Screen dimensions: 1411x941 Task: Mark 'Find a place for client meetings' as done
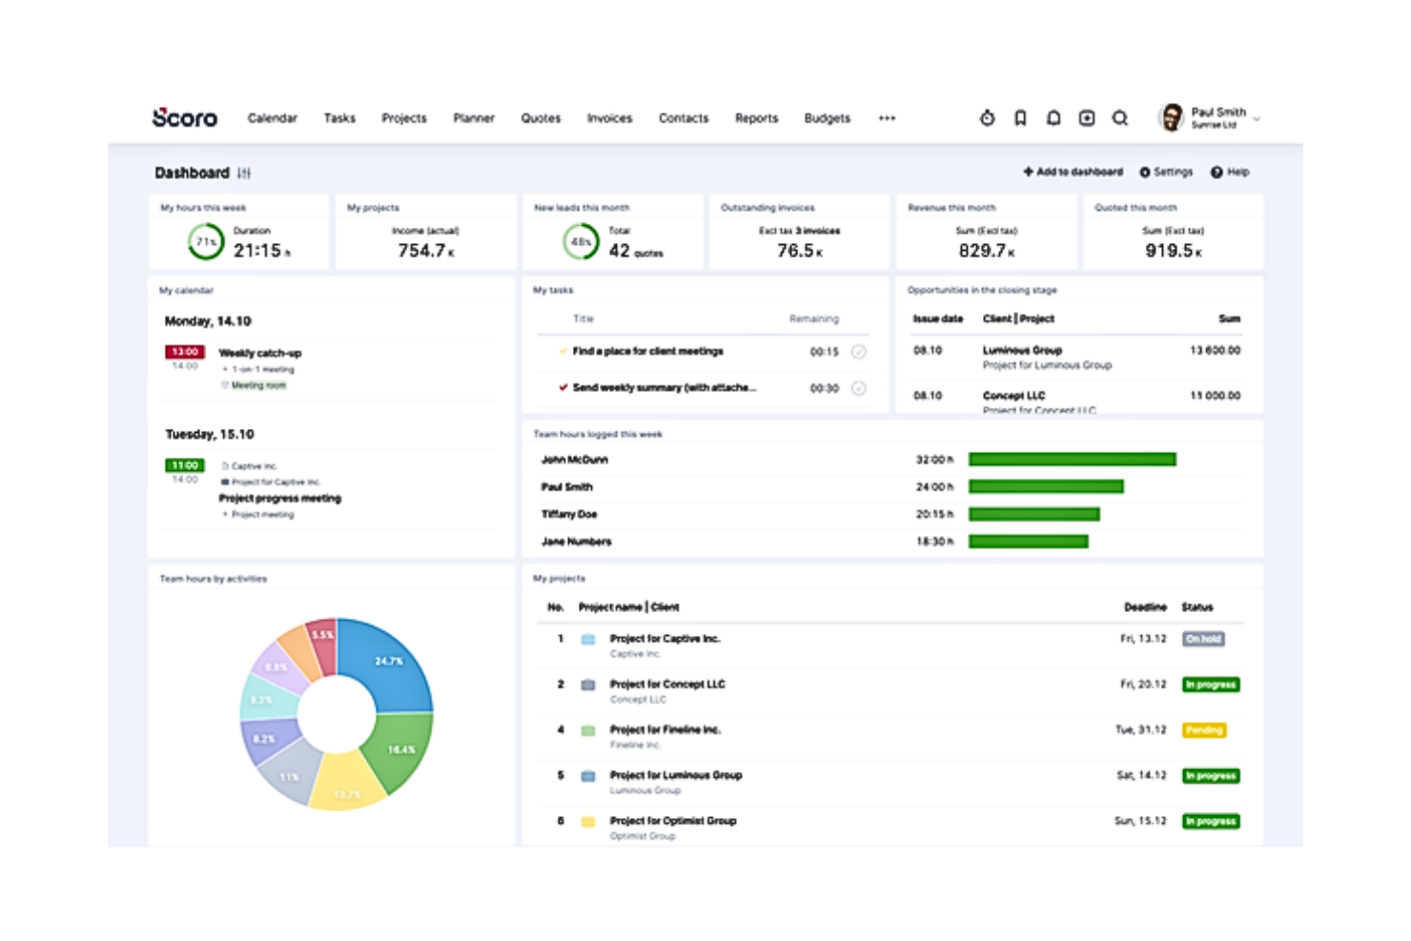(859, 352)
